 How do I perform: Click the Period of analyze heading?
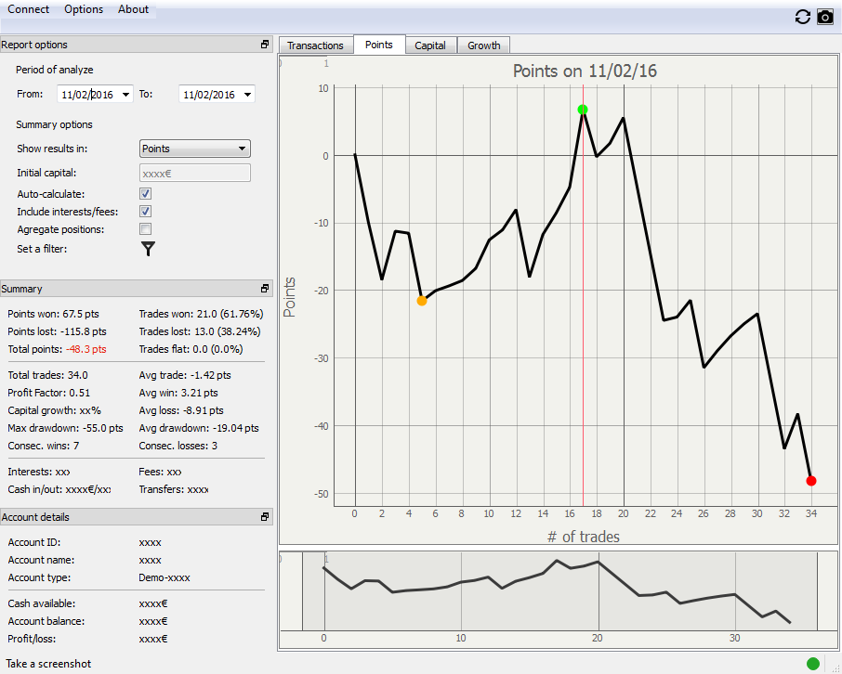click(54, 70)
